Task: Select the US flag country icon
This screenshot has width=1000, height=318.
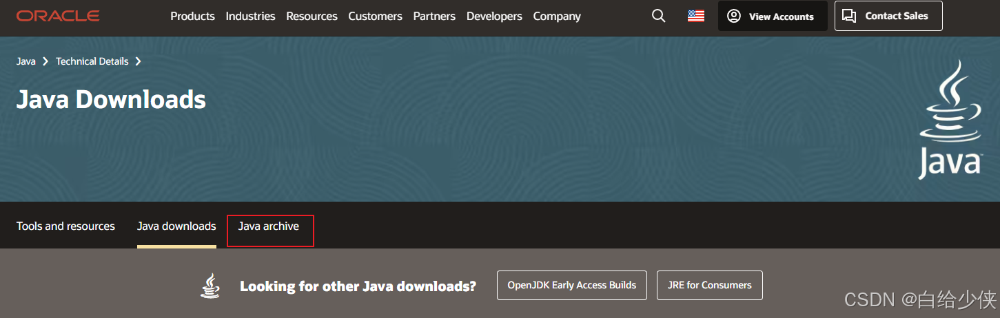Action: 696,16
